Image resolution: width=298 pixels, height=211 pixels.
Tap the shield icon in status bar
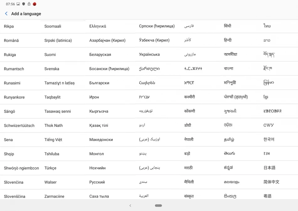[x=24, y=4]
